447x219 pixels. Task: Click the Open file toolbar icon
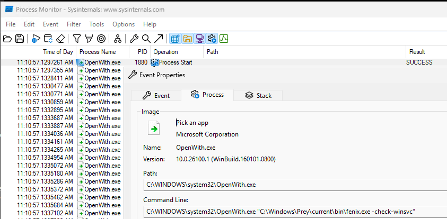point(7,39)
